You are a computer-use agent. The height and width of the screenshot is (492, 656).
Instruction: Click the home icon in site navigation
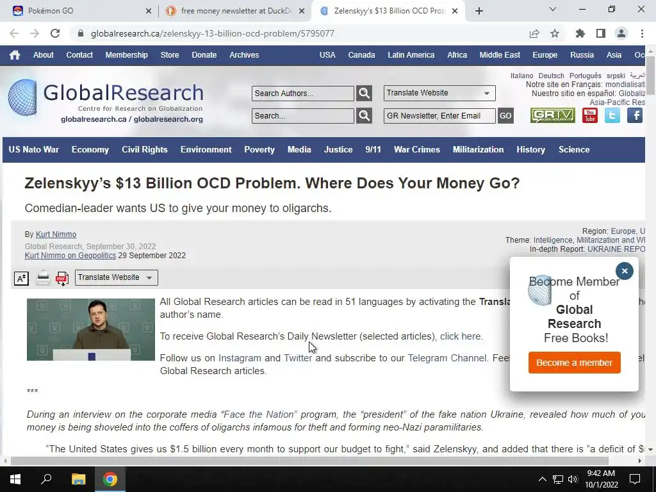coord(15,55)
